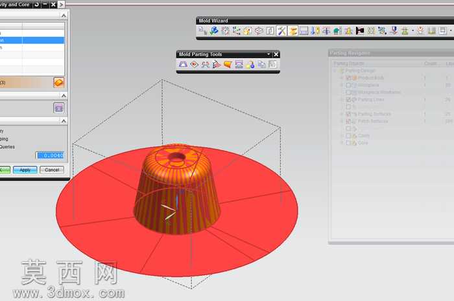Open the Cavity Layout tool icon
This screenshot has height=301, width=454.
(x=270, y=30)
